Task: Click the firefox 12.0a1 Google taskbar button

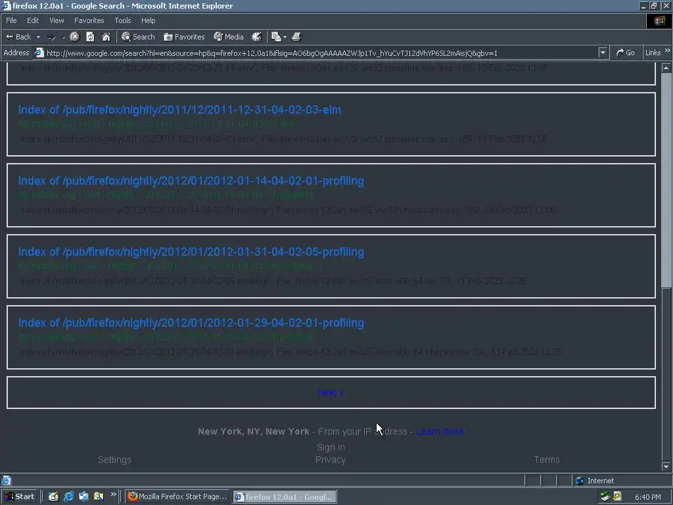Action: [285, 496]
